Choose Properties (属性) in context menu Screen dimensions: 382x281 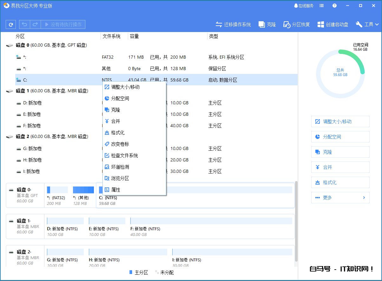(x=115, y=190)
